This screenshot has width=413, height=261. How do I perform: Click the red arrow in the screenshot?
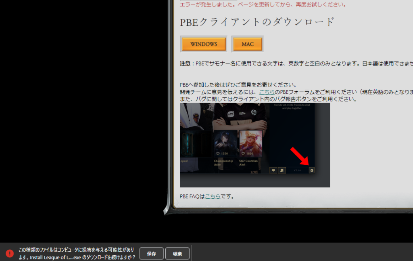click(x=300, y=157)
